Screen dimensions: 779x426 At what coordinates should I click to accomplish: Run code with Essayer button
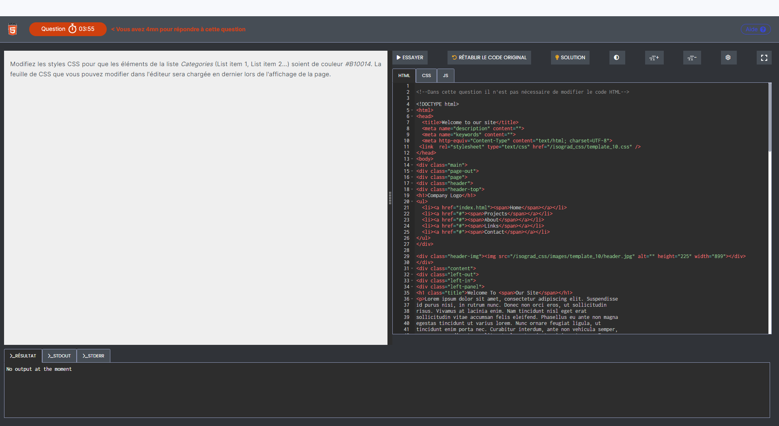tap(410, 58)
